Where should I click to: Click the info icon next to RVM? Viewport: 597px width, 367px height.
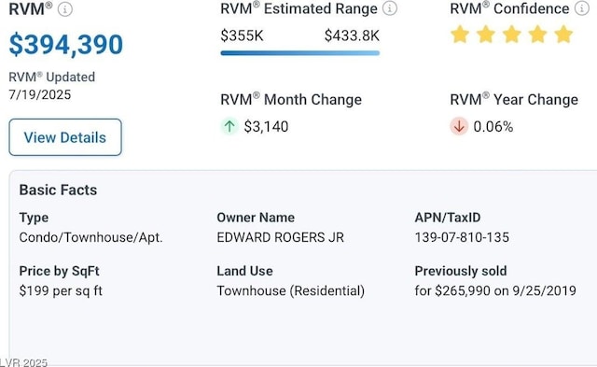point(64,9)
